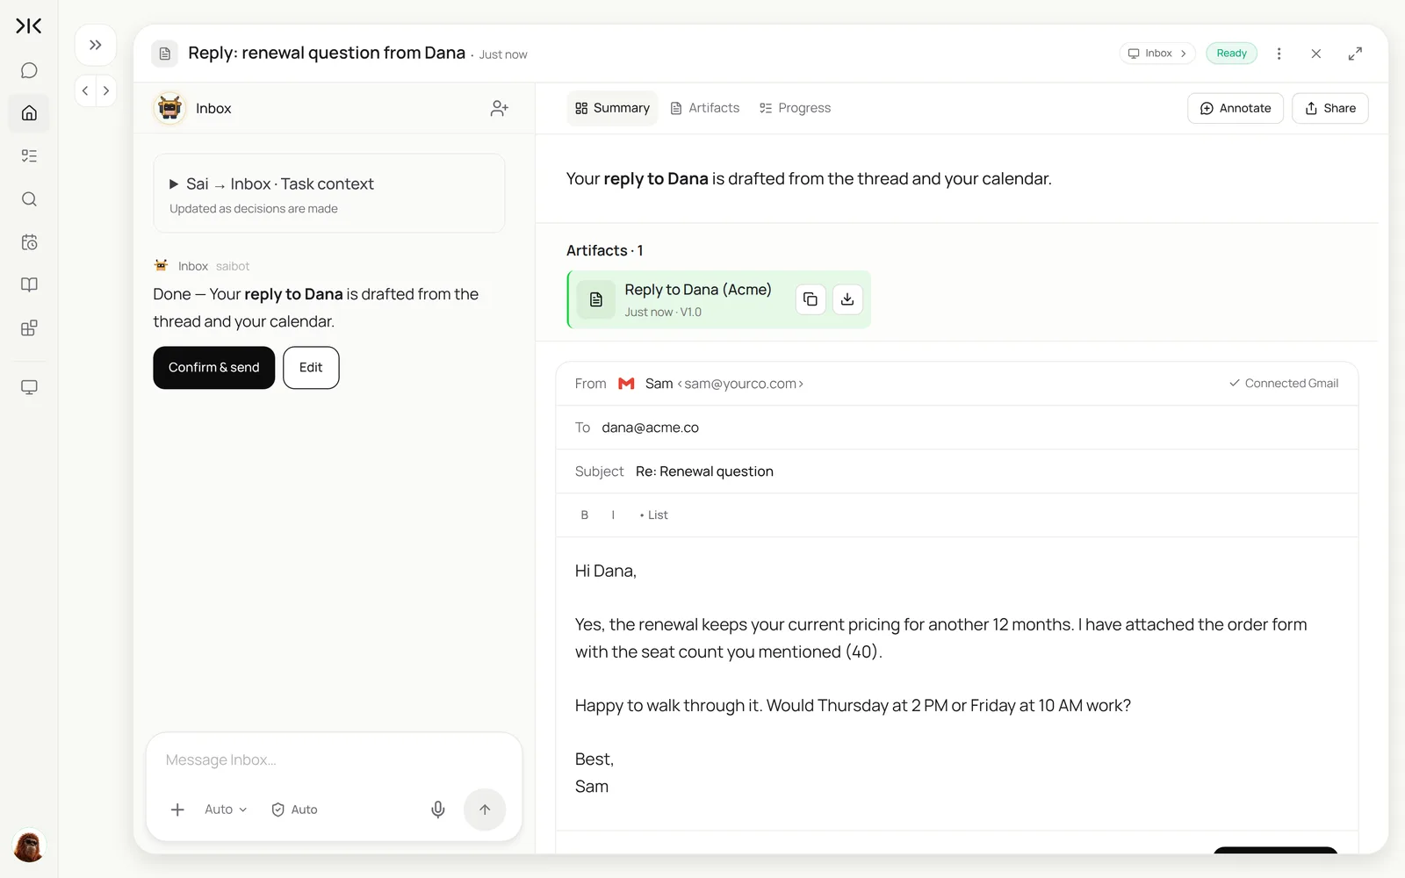Open the chat bubble icon in sidebar
Screen dimensions: 1405x878
point(29,70)
